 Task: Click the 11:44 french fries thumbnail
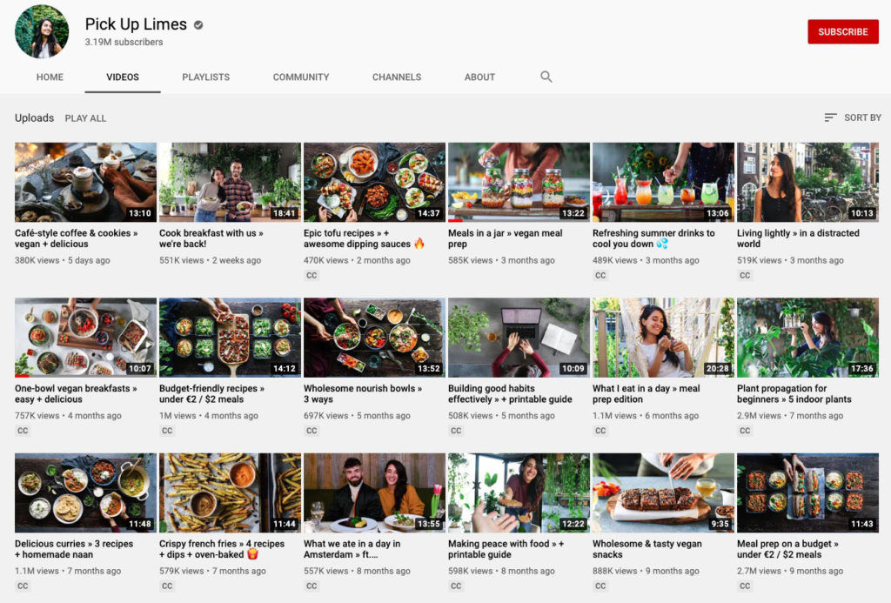(x=230, y=492)
